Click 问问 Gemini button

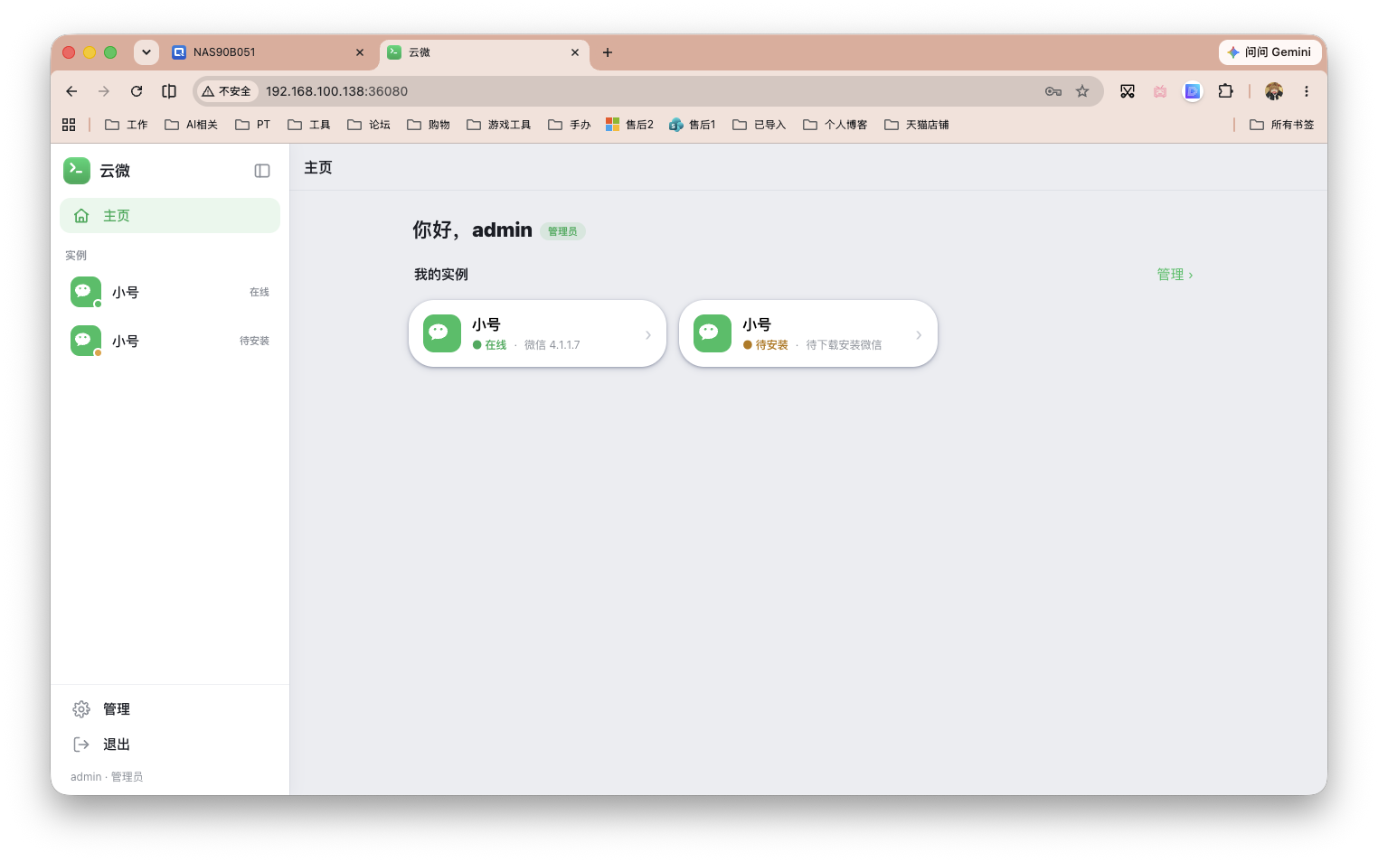[x=1269, y=52]
